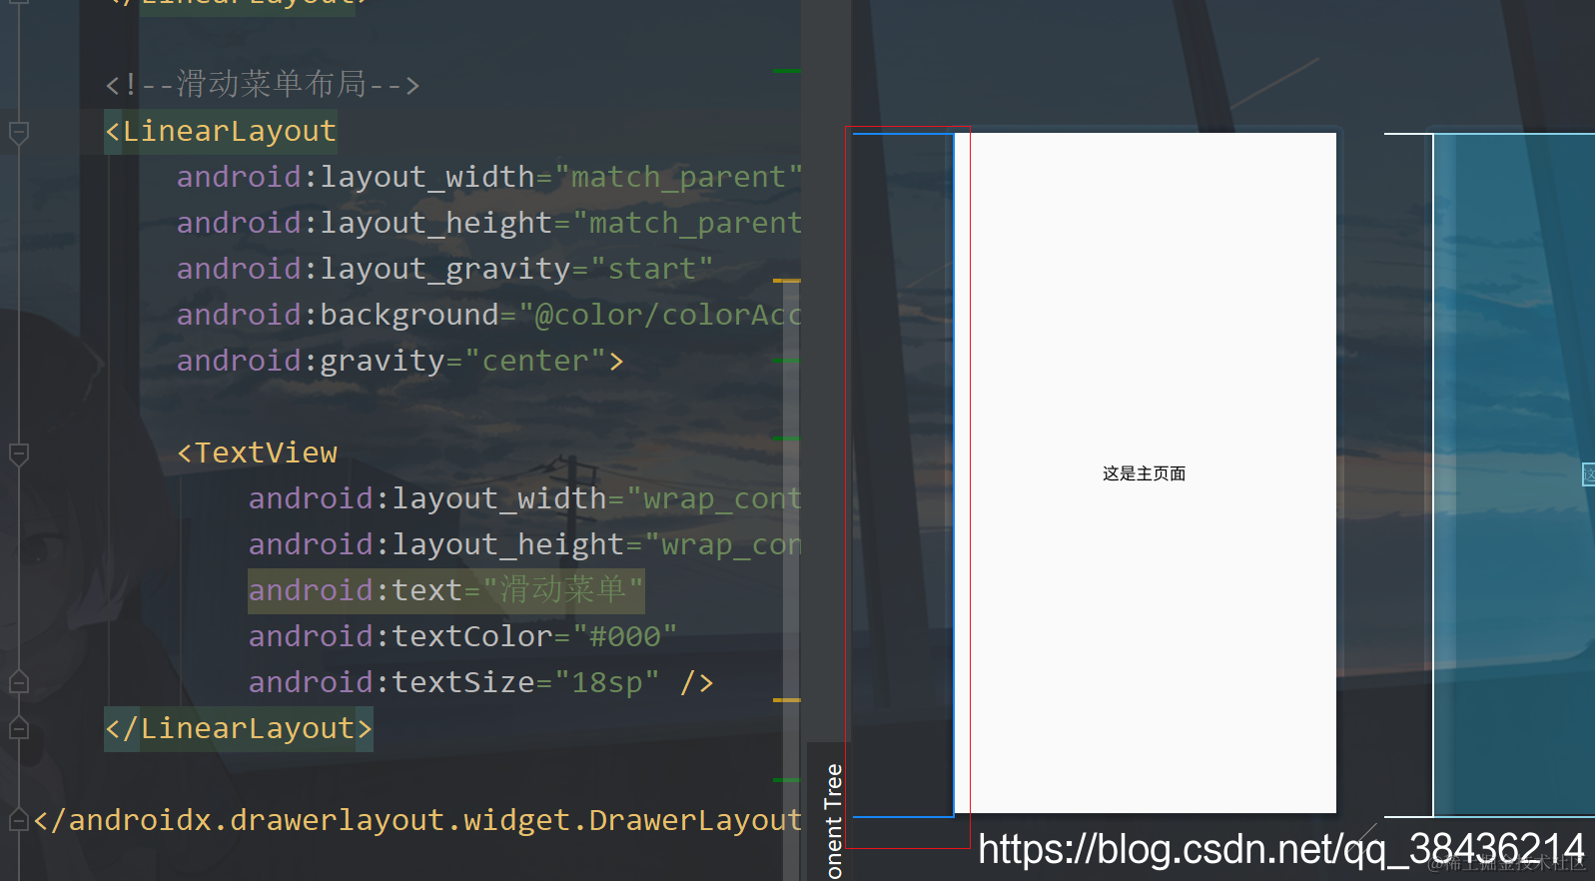The width and height of the screenshot is (1595, 881).
Task: Click green marker stripe beside comment line
Action: pos(787,71)
